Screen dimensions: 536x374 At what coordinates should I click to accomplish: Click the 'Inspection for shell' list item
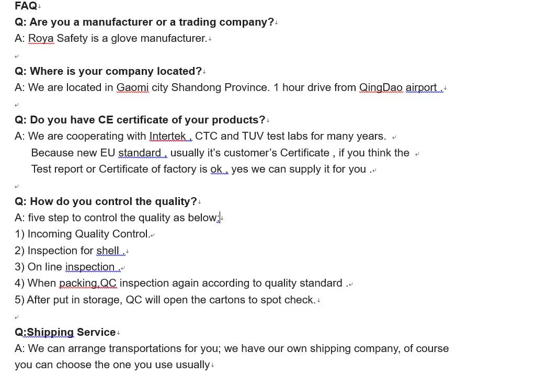pos(70,251)
